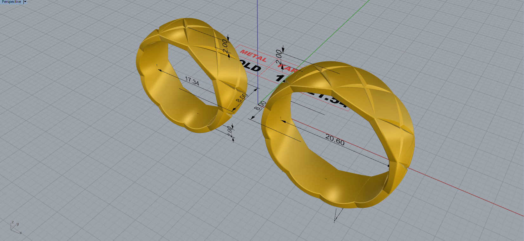Viewport: 524px width, 241px height.
Task: Click the Perspective viewport title
Action: tap(11, 2)
